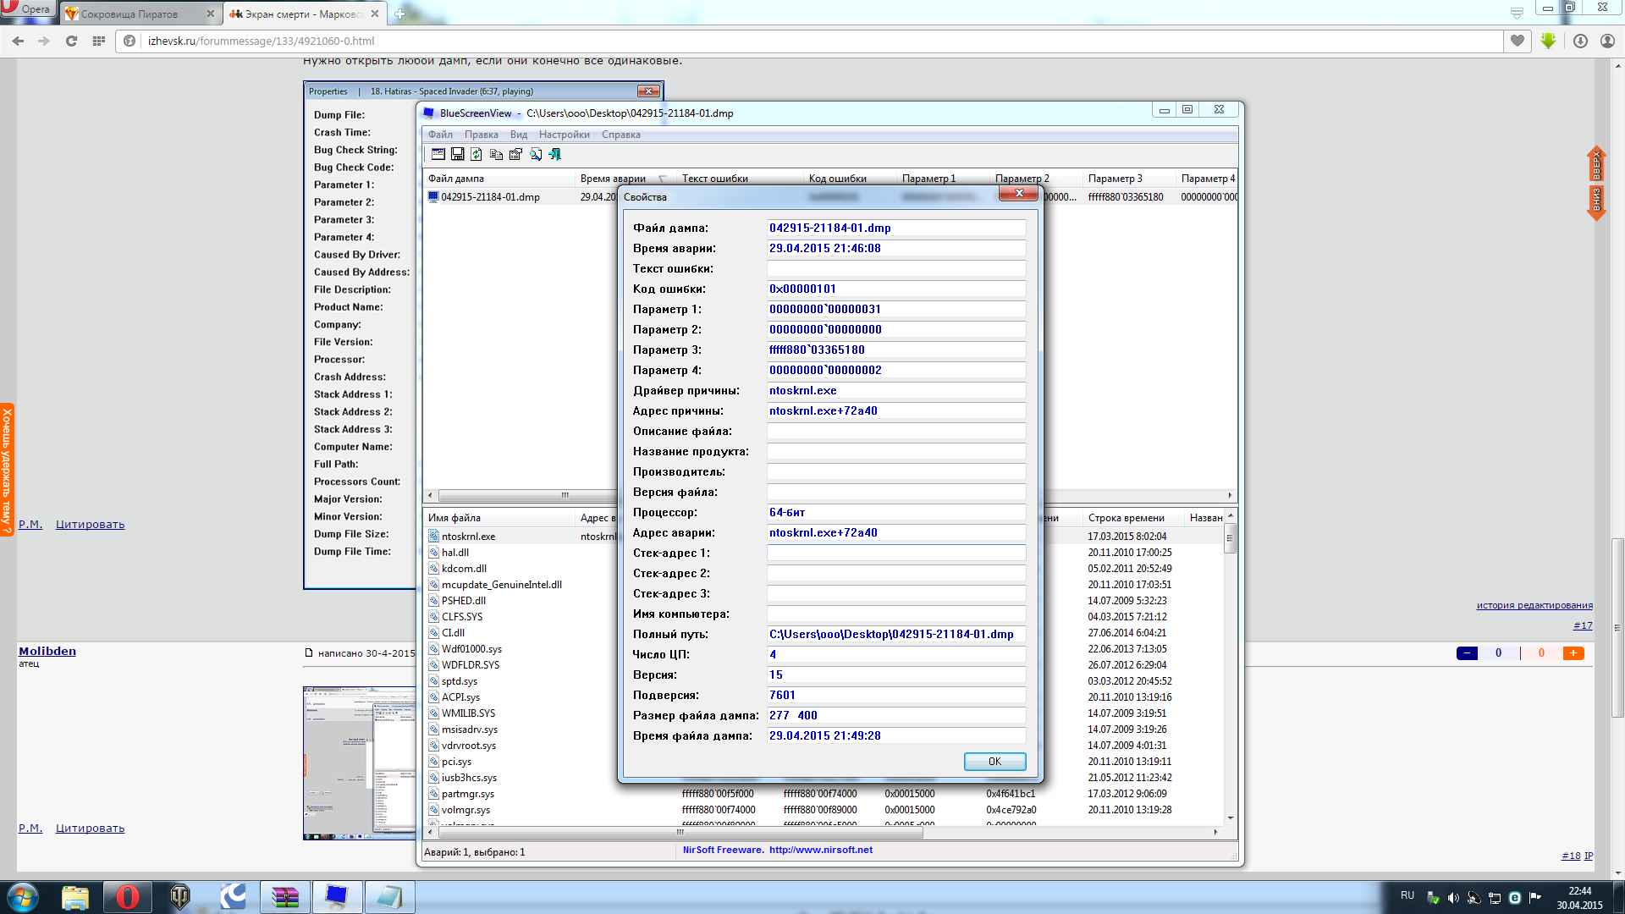Switch to Сокровища Пиратов tab

(x=129, y=14)
